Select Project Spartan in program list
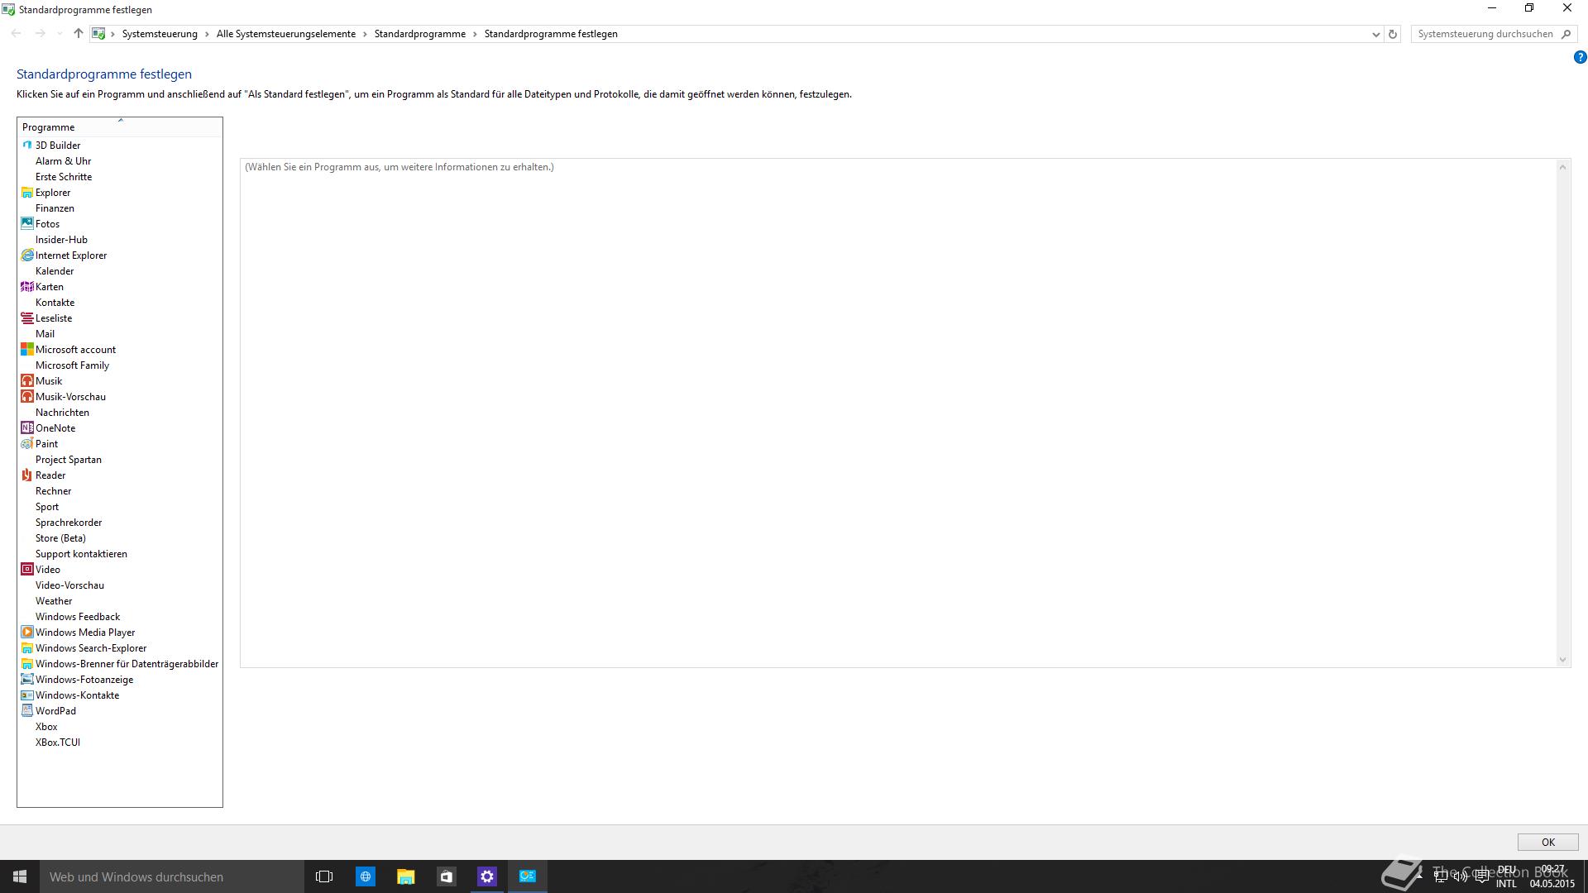This screenshot has width=1588, height=893. pyautogui.click(x=68, y=460)
